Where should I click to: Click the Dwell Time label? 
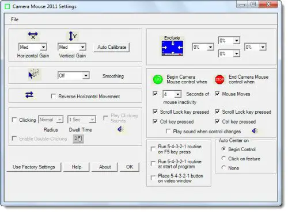[81, 130]
